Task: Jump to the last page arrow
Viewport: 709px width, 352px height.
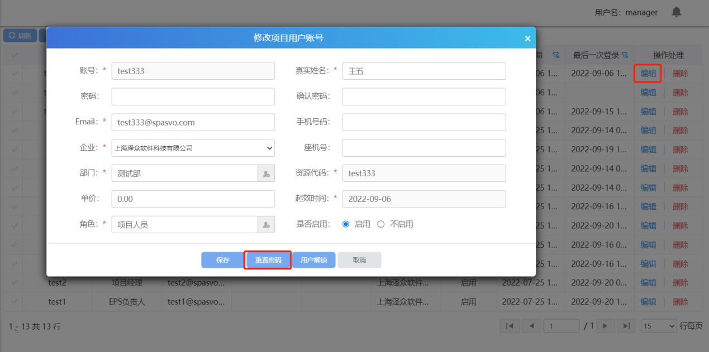Action: [x=626, y=326]
